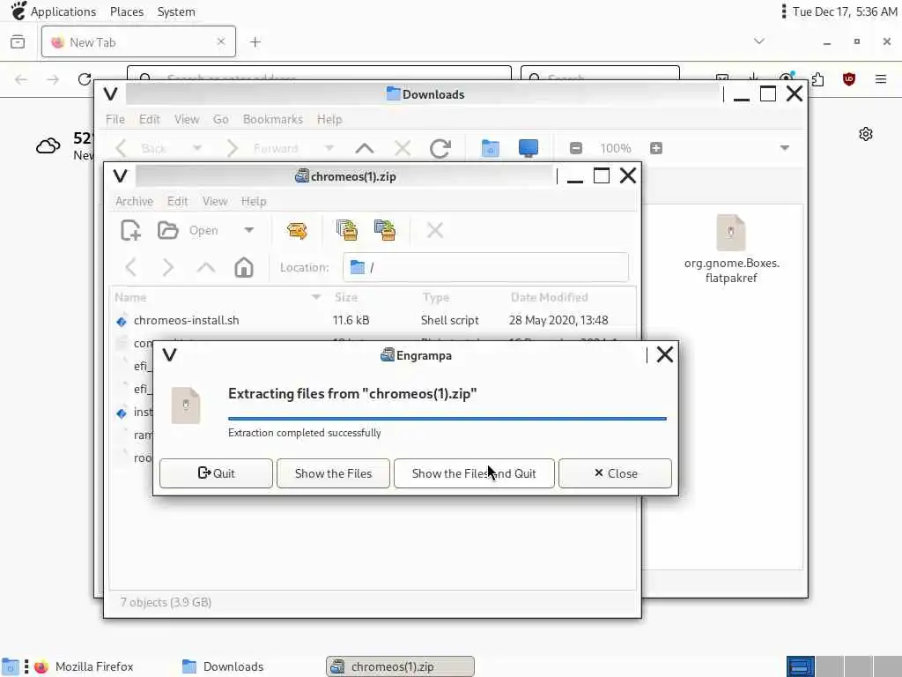Screen dimensions: 902x677
Task: Open Firefox list all tabs dropdown
Action: tap(759, 41)
